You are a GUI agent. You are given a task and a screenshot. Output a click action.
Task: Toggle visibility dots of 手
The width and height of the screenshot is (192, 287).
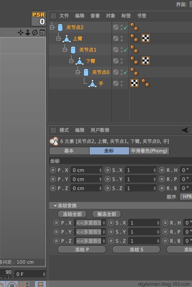tap(121, 83)
